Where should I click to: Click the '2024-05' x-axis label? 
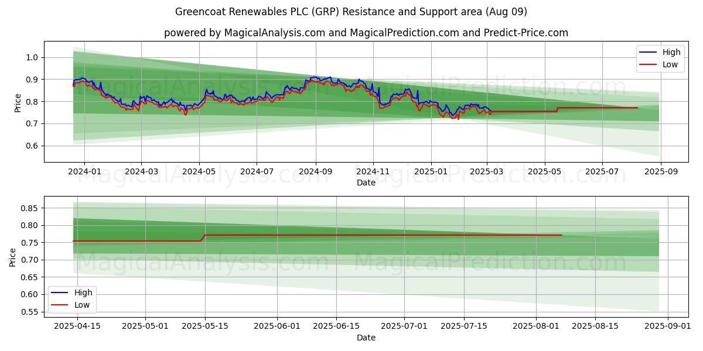199,172
